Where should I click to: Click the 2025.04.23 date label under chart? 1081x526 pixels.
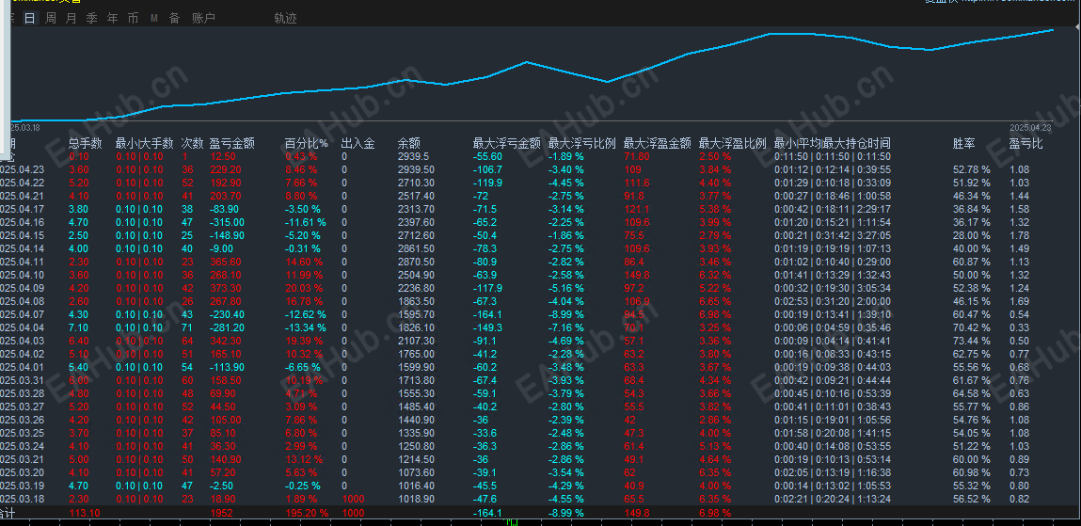point(1028,128)
